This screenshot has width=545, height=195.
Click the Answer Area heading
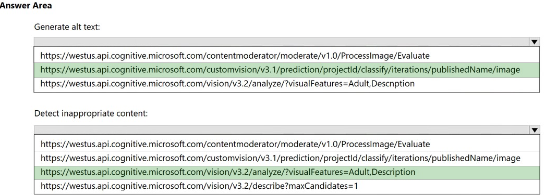click(26, 6)
